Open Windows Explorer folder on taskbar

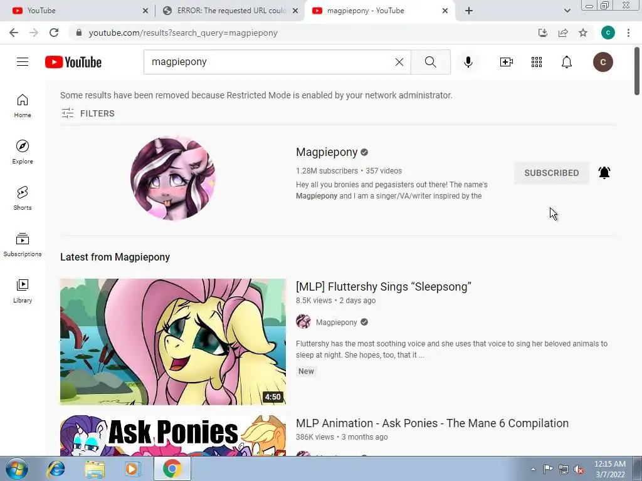tap(95, 468)
